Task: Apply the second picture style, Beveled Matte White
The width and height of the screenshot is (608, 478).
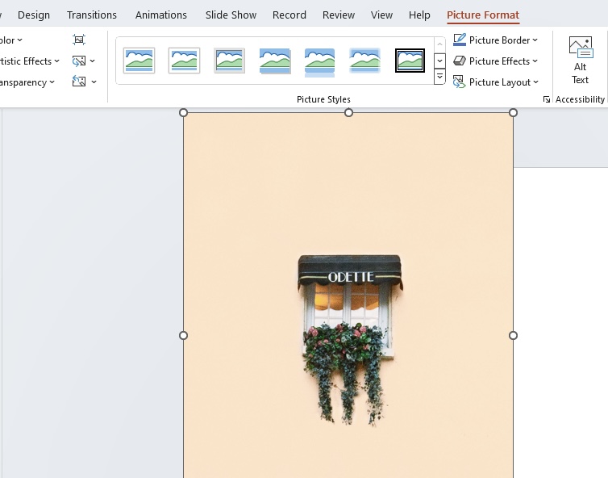Action: click(184, 61)
